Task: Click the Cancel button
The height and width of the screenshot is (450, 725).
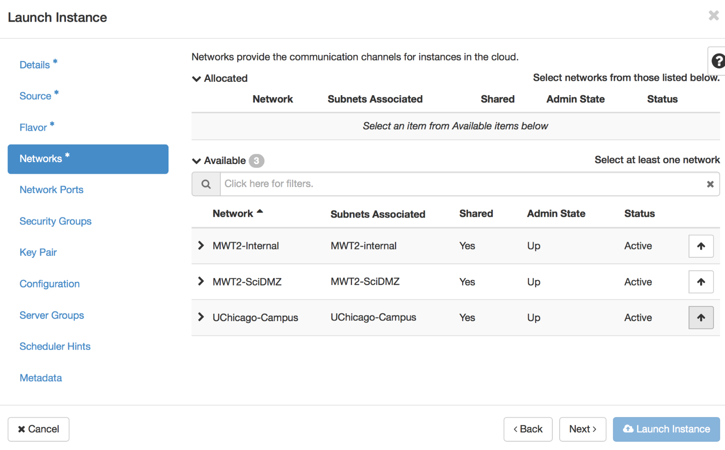Action: (39, 429)
